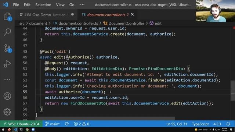Click VS Code icon in taskbar
This screenshot has width=235, height=132.
click(15, 129)
